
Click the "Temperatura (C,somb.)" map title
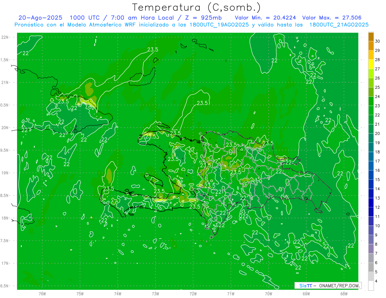pos(197,7)
